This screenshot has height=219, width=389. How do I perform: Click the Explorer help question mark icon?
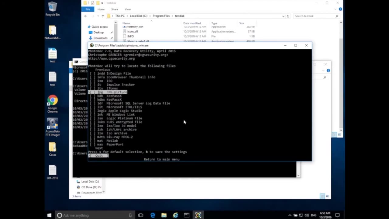click(340, 9)
